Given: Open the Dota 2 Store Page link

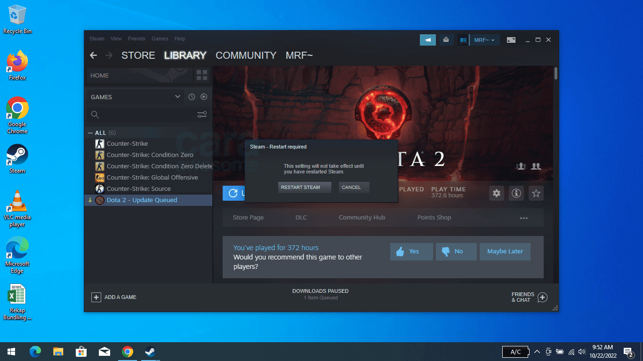Looking at the screenshot, I should [x=248, y=218].
